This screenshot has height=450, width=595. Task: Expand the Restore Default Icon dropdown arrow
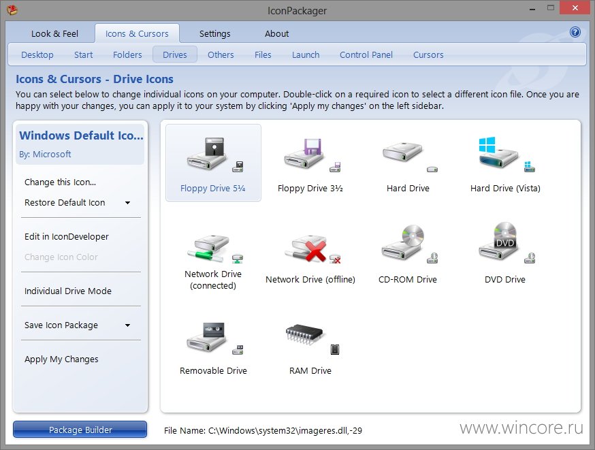click(128, 203)
